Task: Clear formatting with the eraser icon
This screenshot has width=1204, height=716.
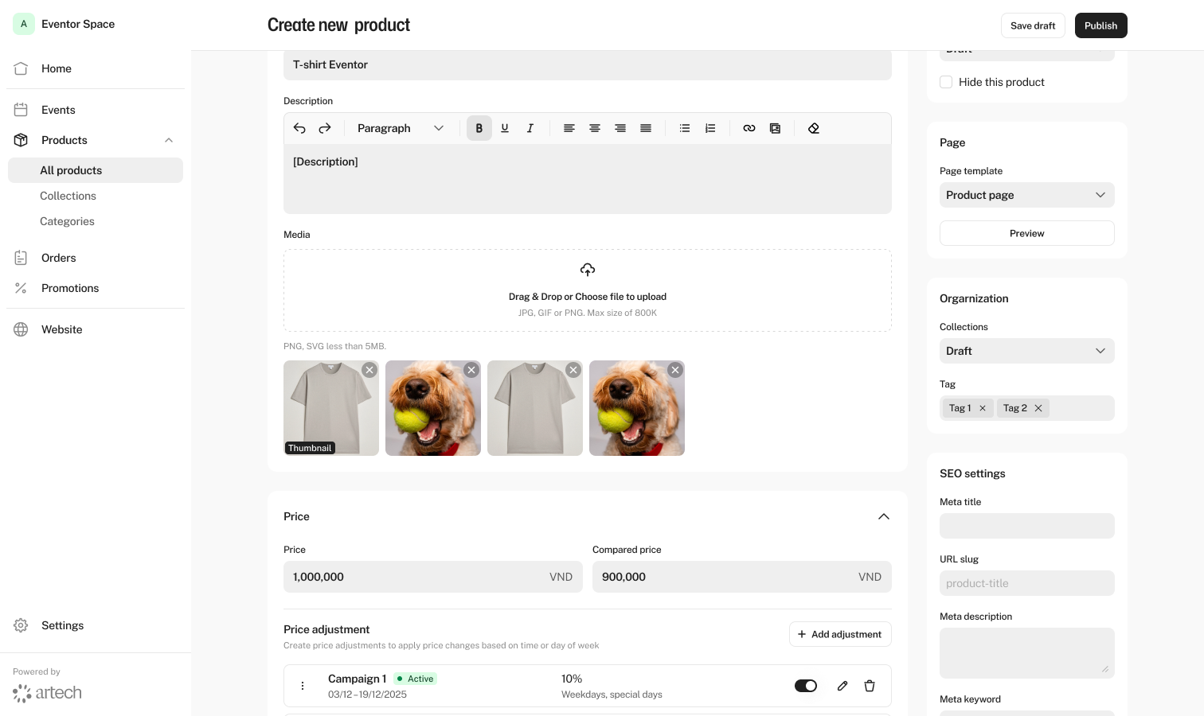Action: tap(814, 128)
